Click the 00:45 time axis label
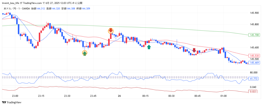 198,96
